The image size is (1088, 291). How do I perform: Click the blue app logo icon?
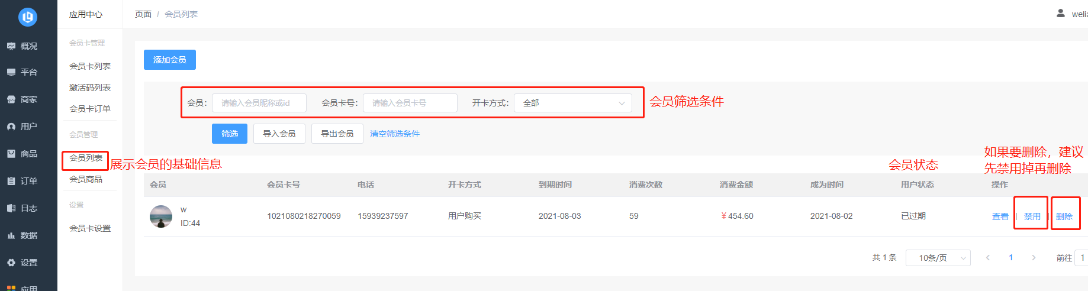pyautogui.click(x=28, y=17)
